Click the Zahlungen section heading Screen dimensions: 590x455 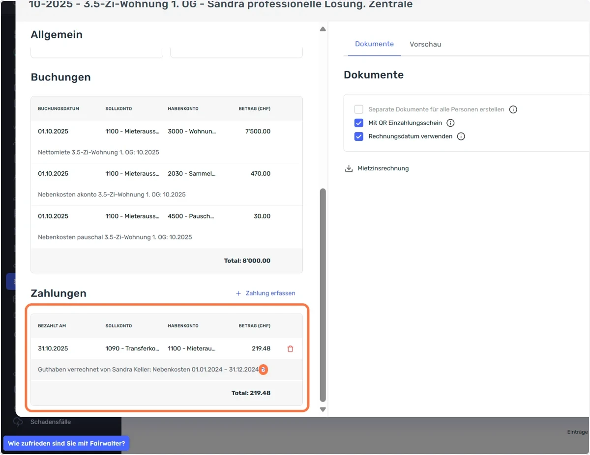pyautogui.click(x=59, y=294)
